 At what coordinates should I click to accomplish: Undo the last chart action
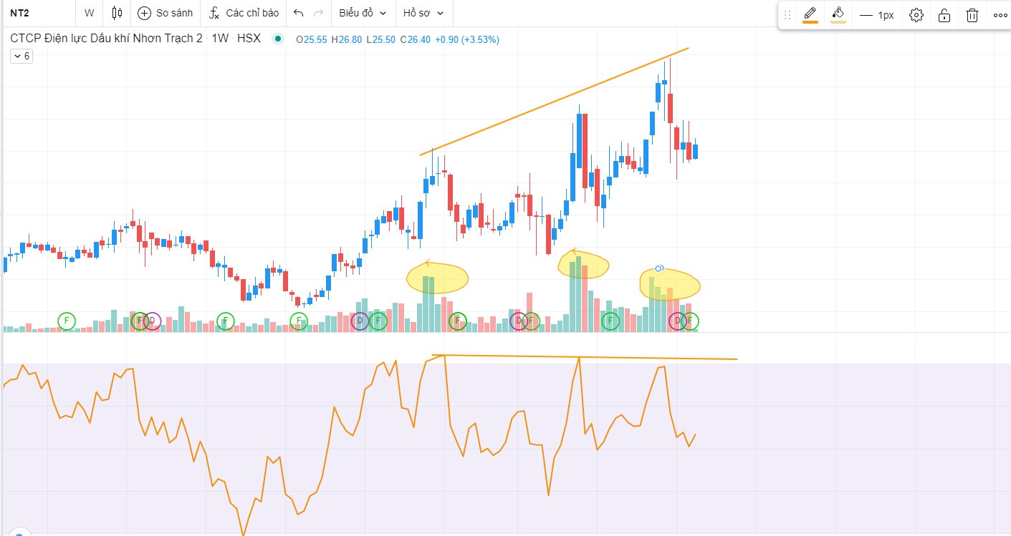299,13
